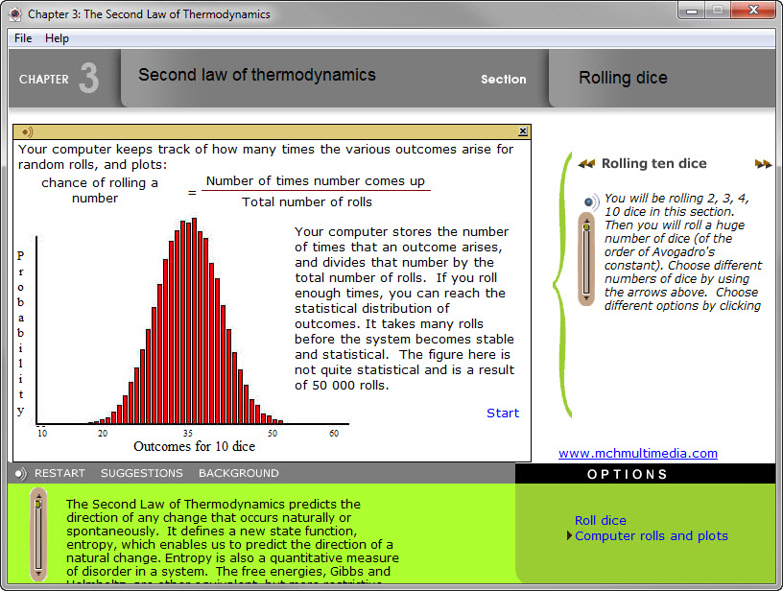783x591 pixels.
Task: Click the speaker icon beside RESTART
Action: (x=20, y=473)
